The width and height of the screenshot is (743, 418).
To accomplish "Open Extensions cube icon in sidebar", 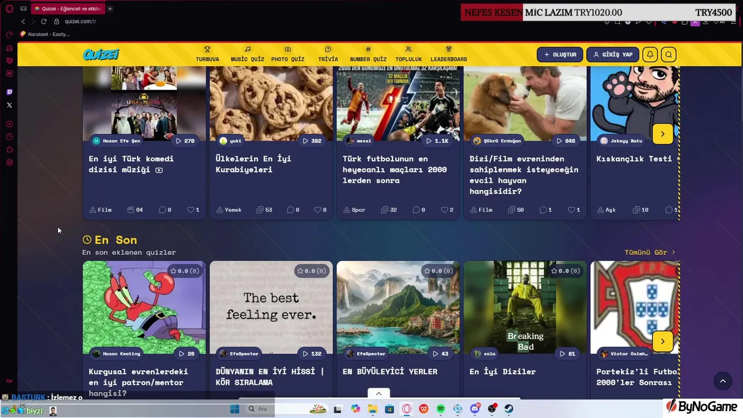I will point(9,150).
